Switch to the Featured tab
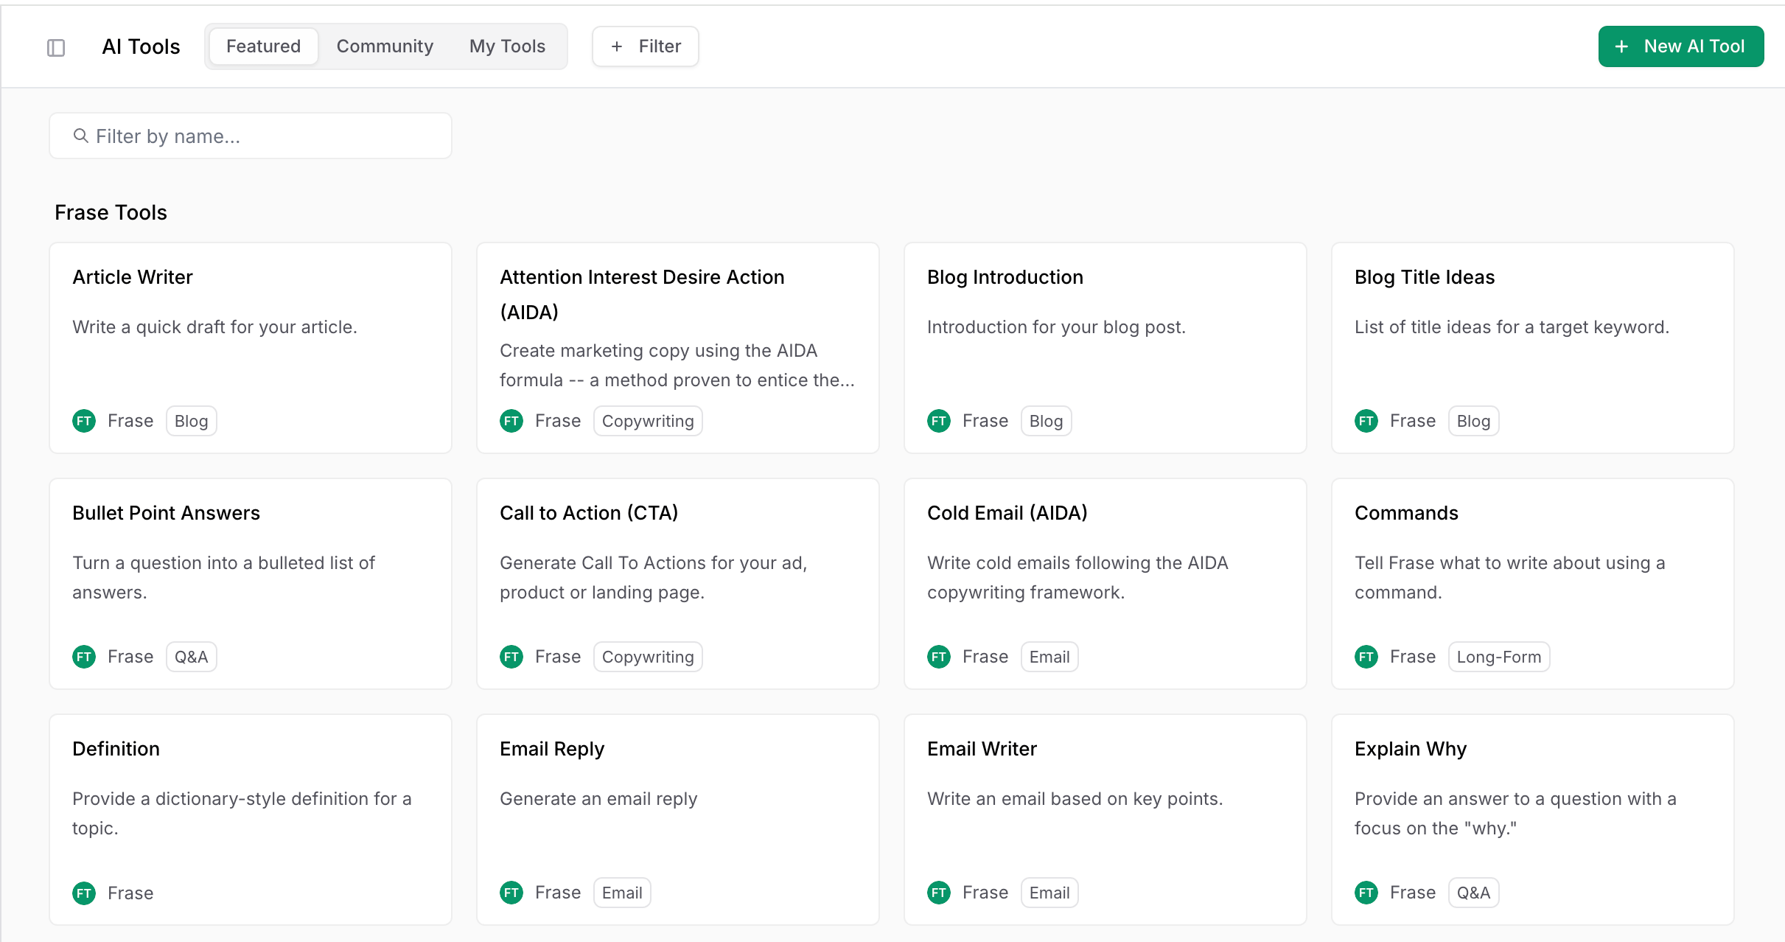1785x942 pixels. pyautogui.click(x=263, y=46)
